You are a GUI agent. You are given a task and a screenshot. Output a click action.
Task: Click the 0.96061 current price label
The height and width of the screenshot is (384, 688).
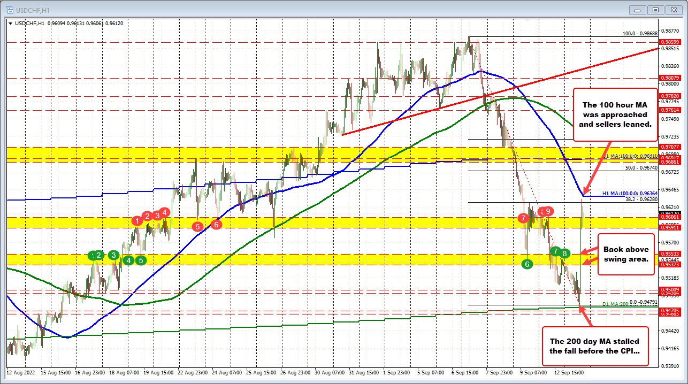tap(669, 217)
